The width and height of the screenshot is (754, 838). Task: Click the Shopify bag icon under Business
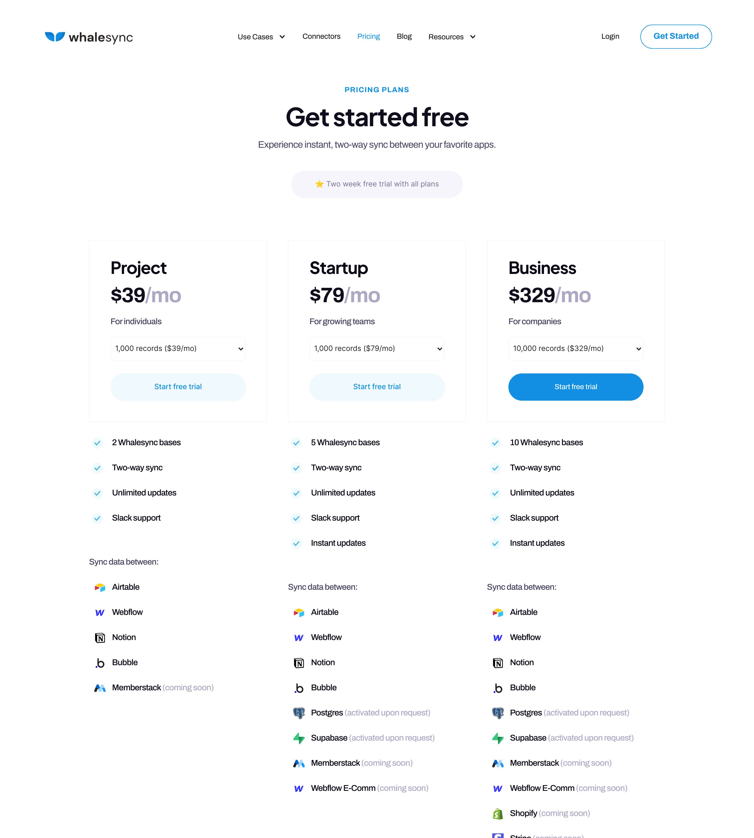tap(497, 814)
